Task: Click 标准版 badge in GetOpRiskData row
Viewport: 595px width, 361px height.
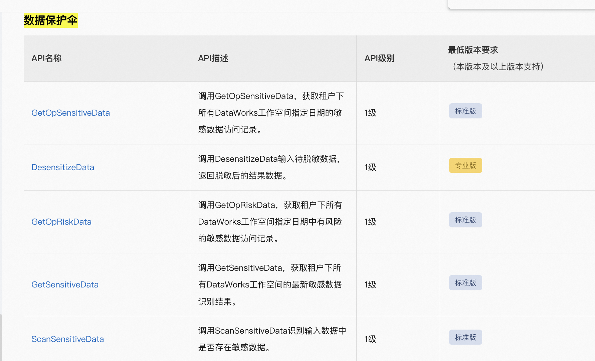Action: coord(465,220)
